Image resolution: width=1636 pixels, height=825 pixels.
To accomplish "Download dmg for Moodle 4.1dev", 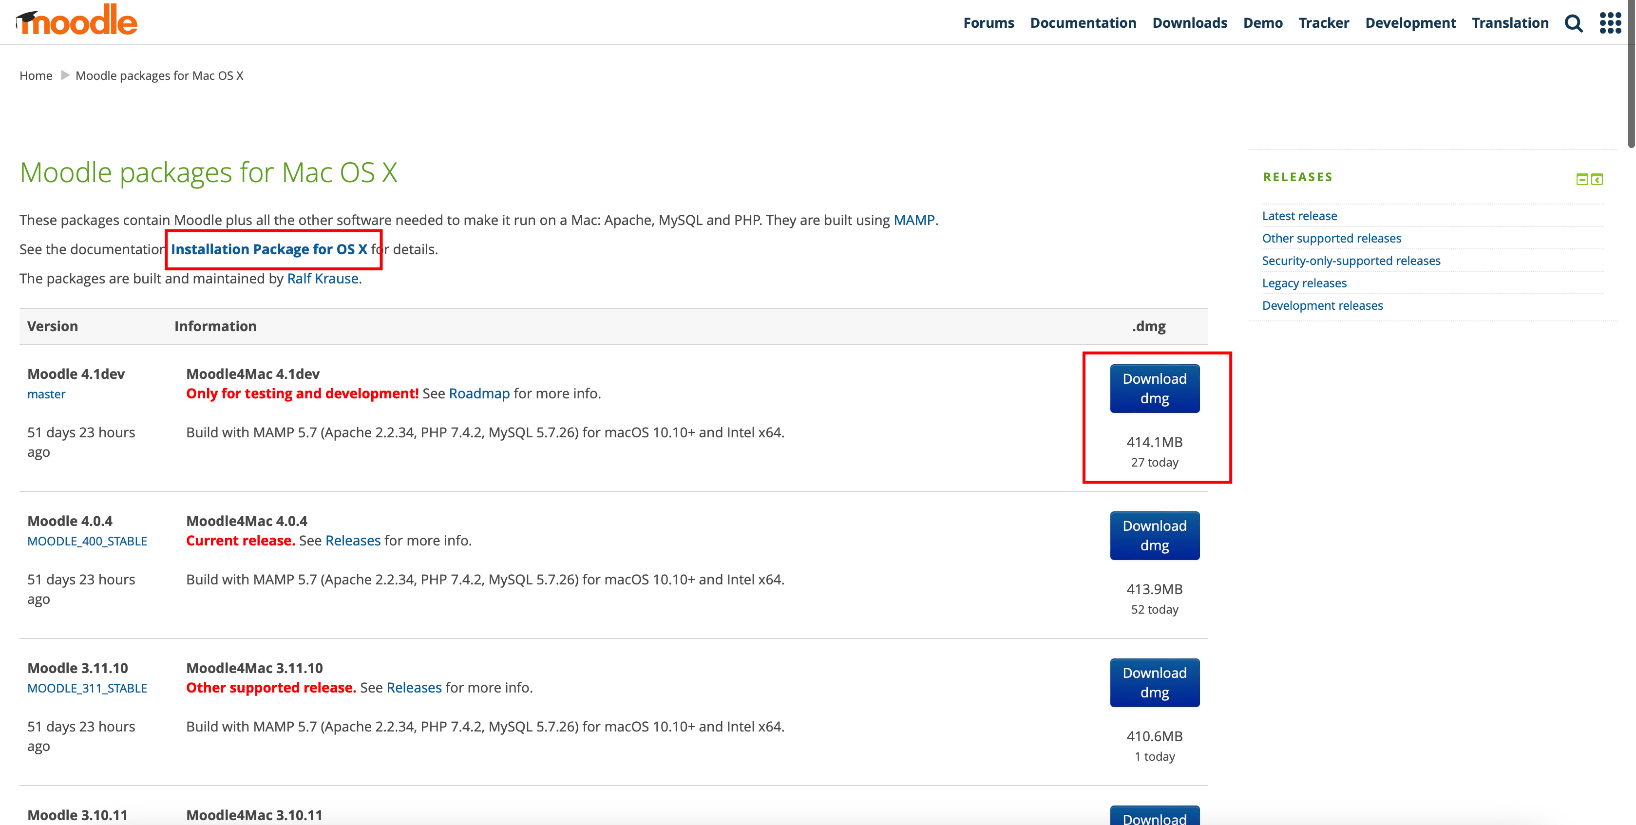I will [x=1154, y=388].
